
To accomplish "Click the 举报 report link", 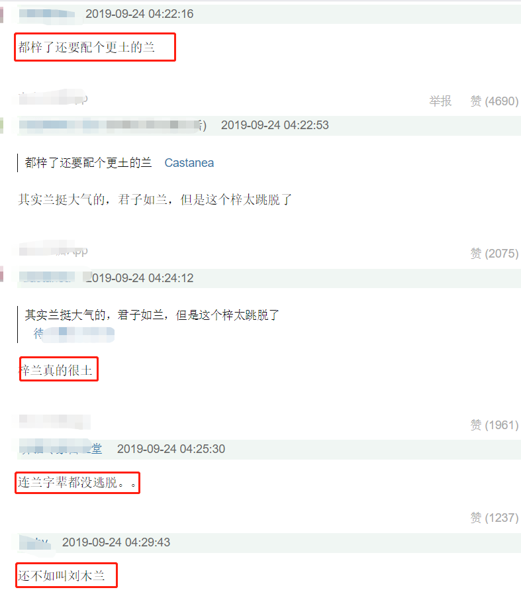I will coord(440,101).
